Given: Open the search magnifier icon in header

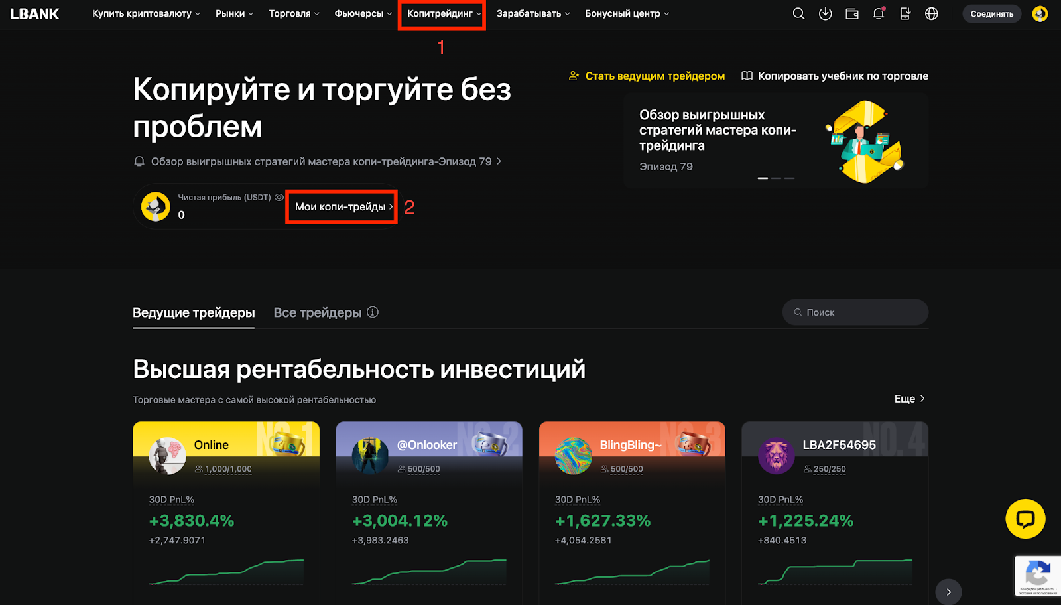Looking at the screenshot, I should [798, 13].
